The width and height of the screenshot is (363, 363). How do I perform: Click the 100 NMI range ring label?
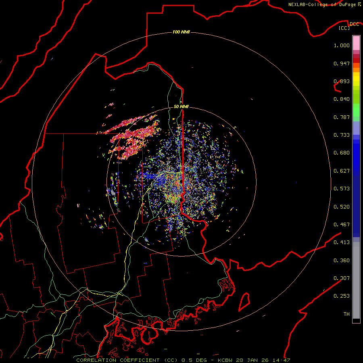(x=181, y=32)
